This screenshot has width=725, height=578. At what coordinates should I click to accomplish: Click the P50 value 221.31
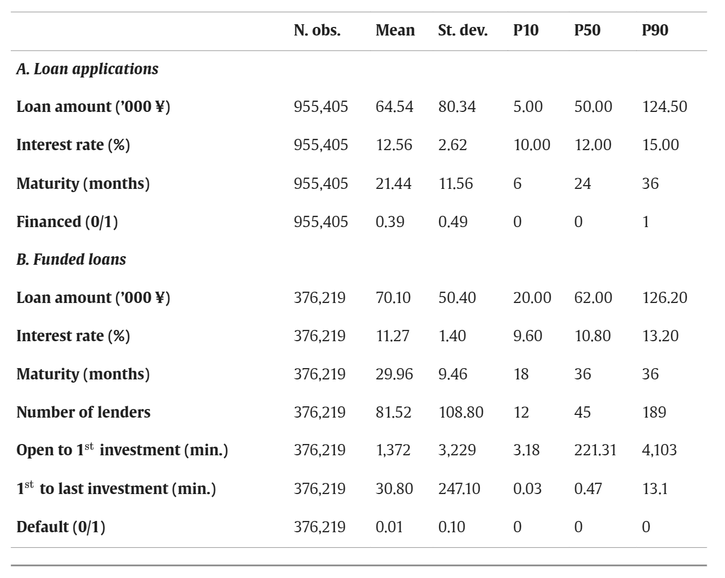click(x=595, y=450)
